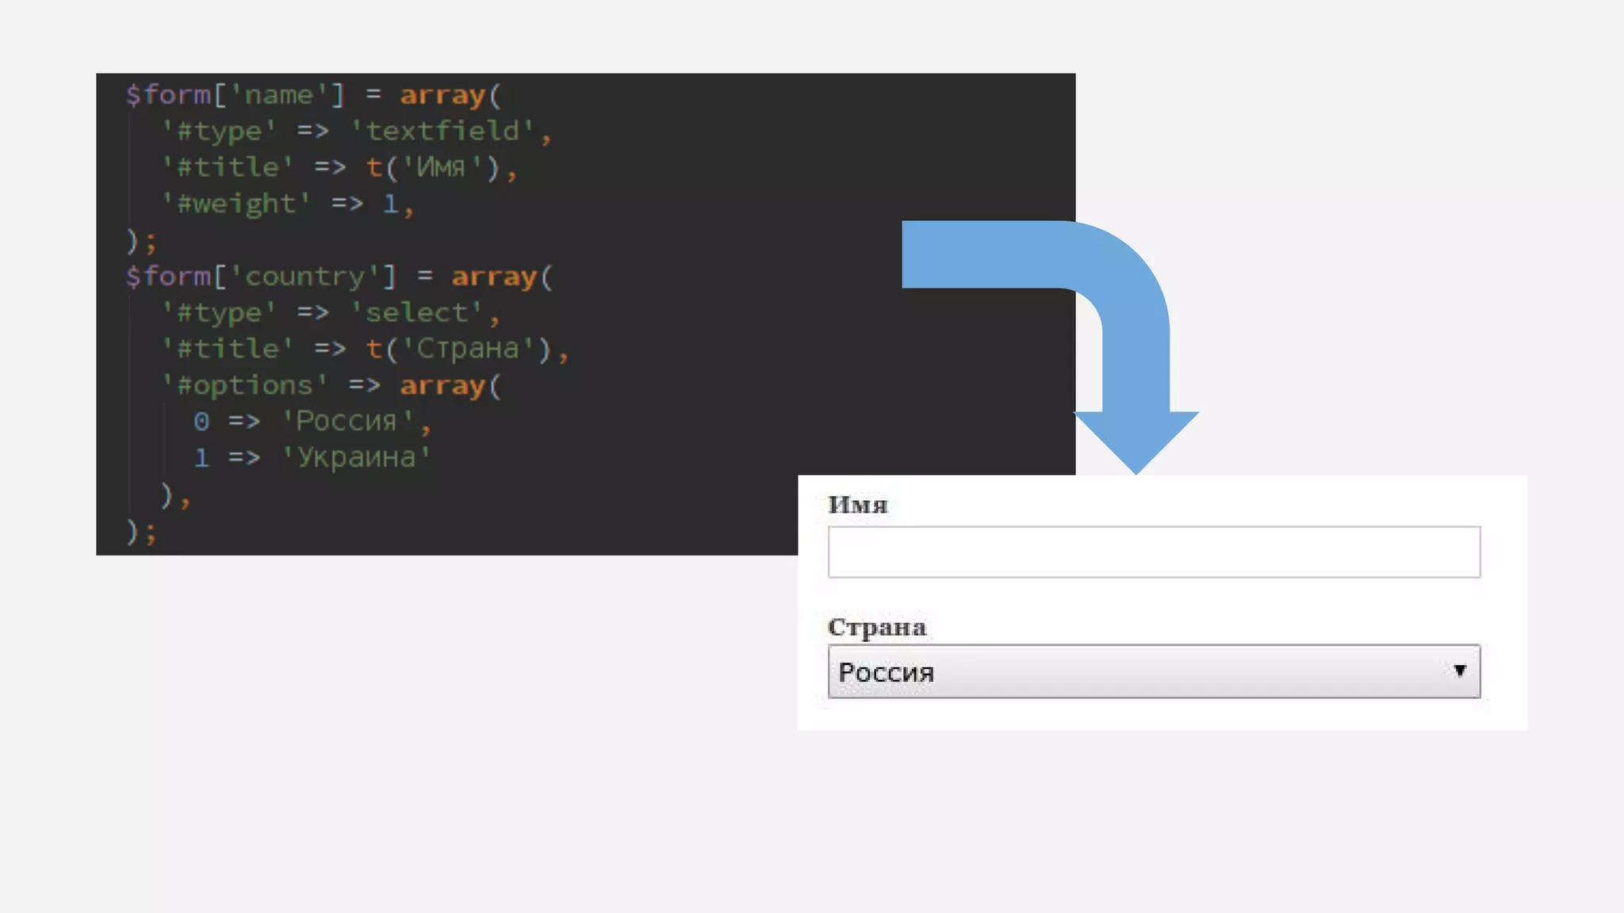
Task: Click the final closing ); in the code
Action: point(141,531)
